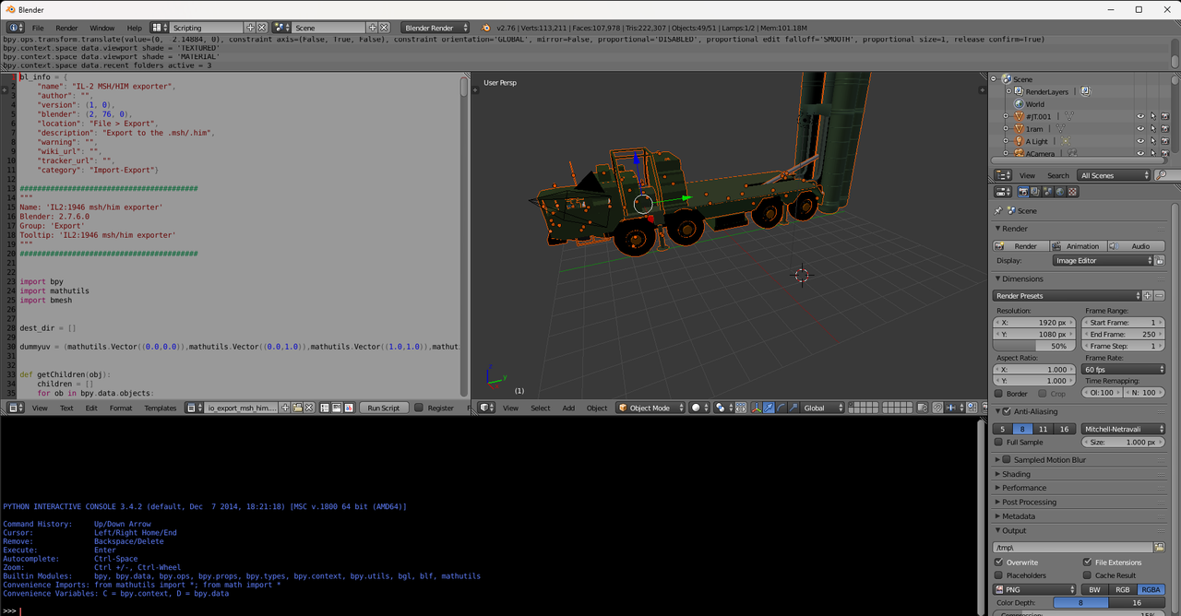Open the PNG file format dropdown
Image resolution: width=1181 pixels, height=616 pixels.
click(x=1034, y=589)
